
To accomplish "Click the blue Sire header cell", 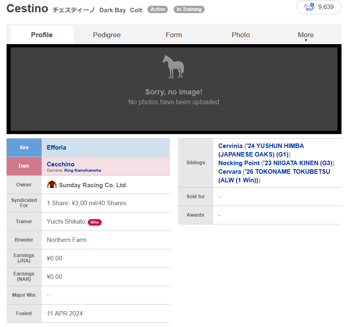I will [24, 148].
